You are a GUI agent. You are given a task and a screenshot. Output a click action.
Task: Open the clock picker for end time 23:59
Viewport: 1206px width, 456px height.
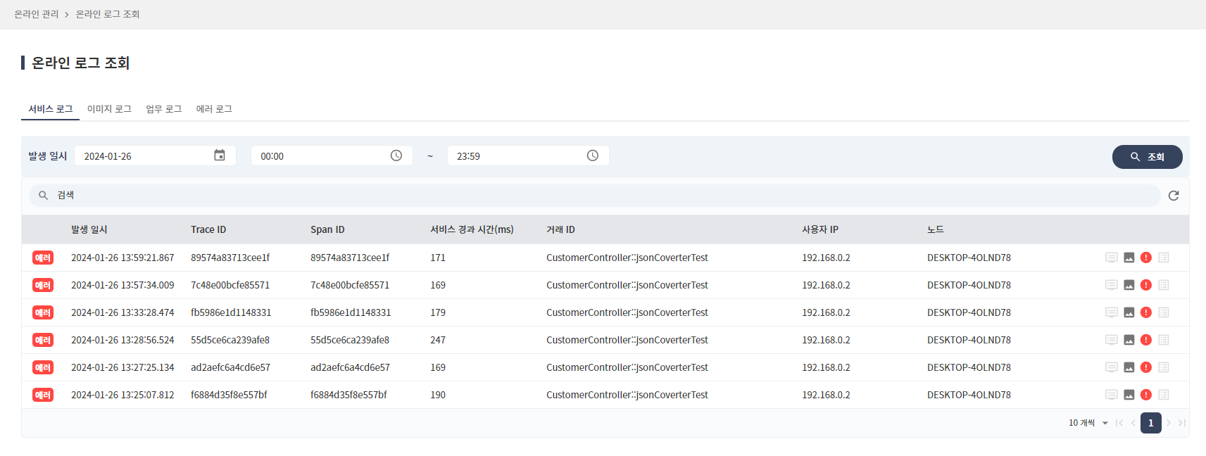(x=593, y=156)
